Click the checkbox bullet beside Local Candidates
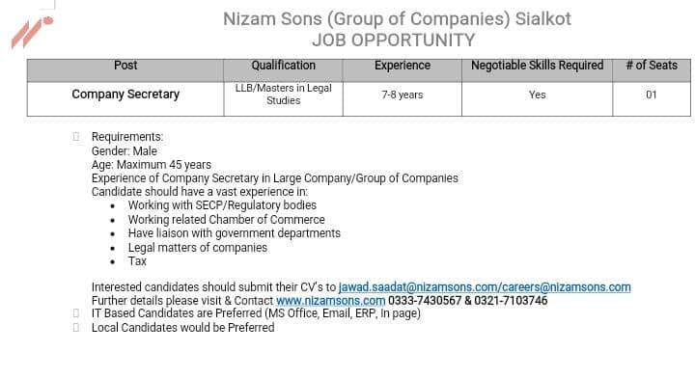 pos(76,328)
